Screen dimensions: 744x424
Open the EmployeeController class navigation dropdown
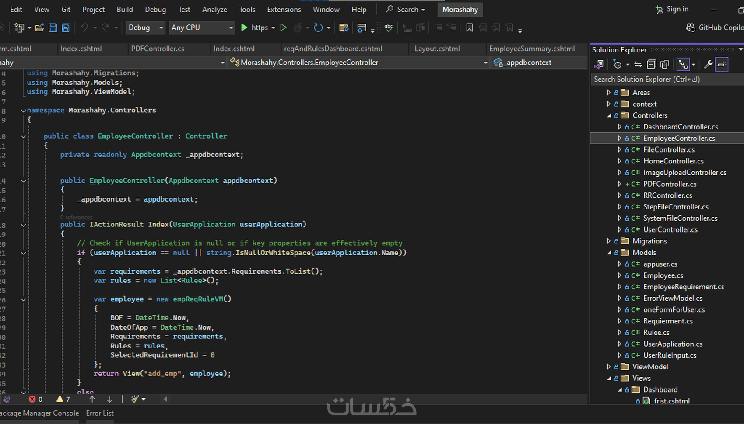tap(359, 63)
